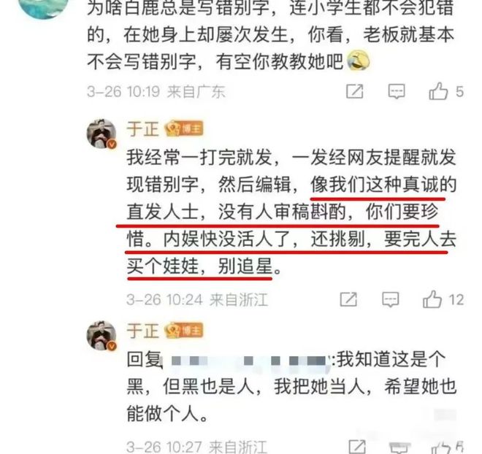Open 于正's avatar on the second reply
The height and width of the screenshot is (454, 482).
[x=102, y=336]
